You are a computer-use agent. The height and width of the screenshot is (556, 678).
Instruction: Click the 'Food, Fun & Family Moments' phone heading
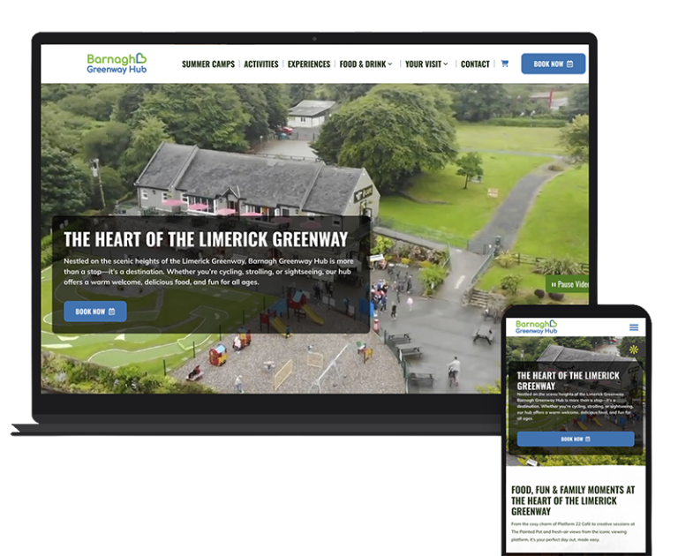click(x=573, y=500)
